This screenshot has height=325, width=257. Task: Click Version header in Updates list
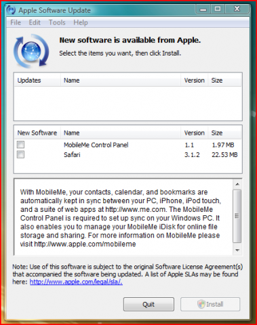tap(194, 81)
